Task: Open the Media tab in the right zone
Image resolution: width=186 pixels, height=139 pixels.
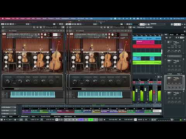Action: [172, 35]
